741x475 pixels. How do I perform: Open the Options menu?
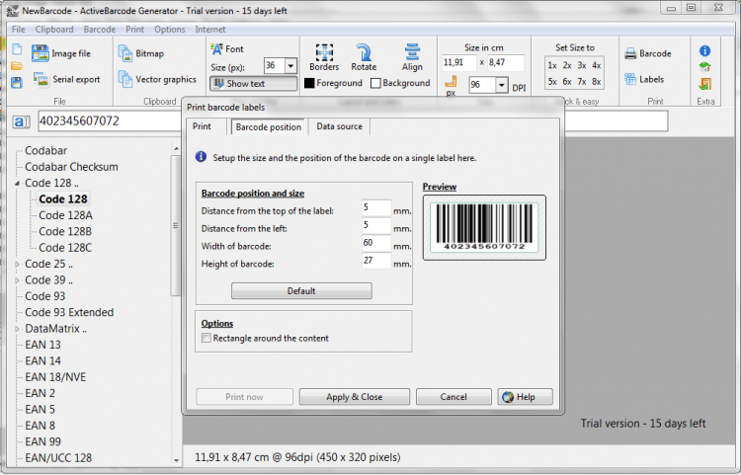click(169, 30)
